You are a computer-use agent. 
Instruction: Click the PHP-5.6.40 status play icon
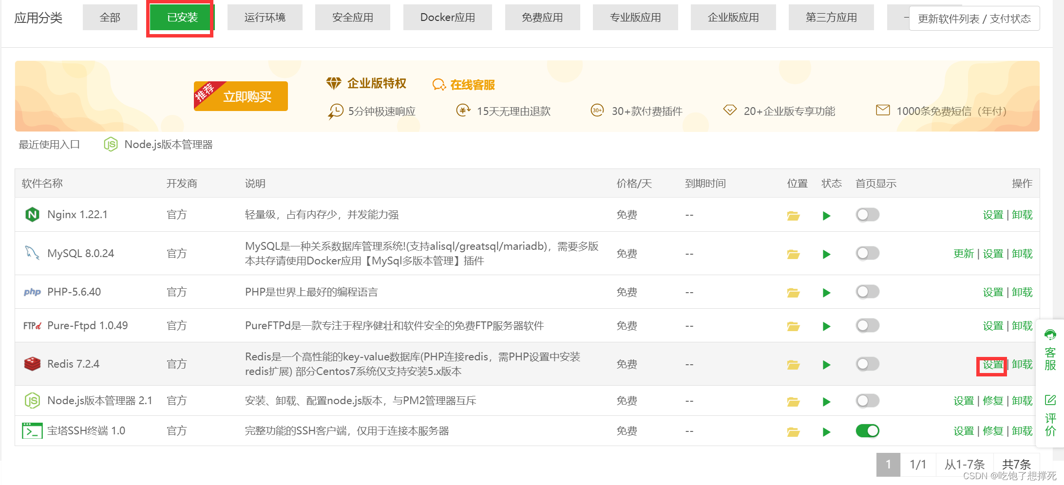[x=826, y=293]
